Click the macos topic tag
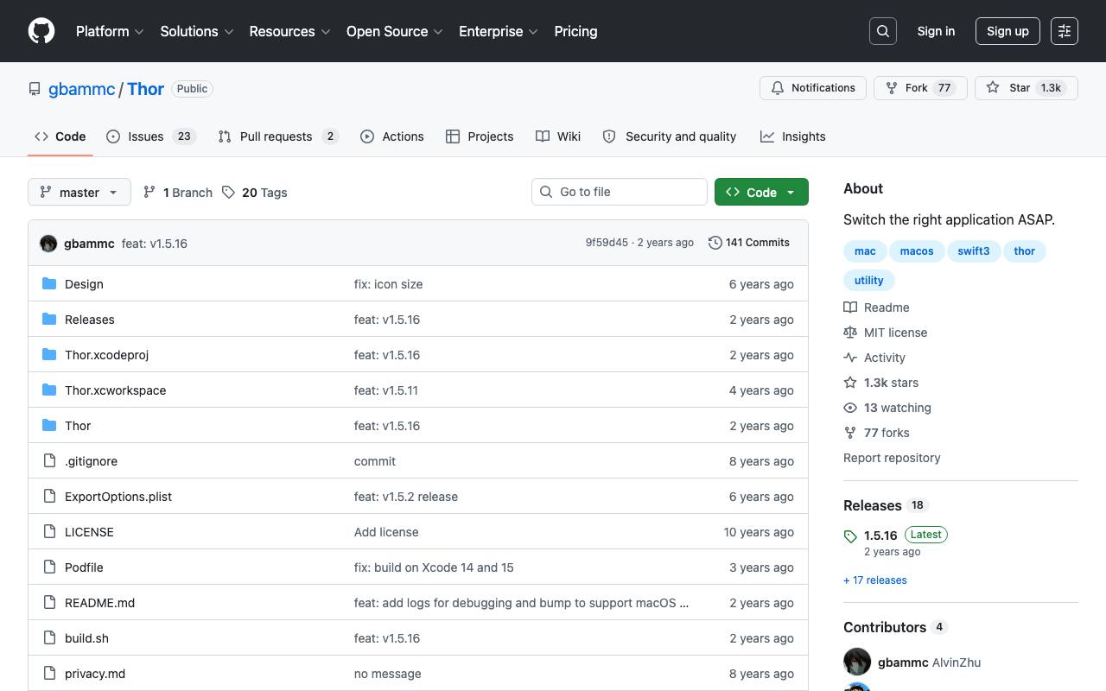The width and height of the screenshot is (1106, 691). point(917,251)
